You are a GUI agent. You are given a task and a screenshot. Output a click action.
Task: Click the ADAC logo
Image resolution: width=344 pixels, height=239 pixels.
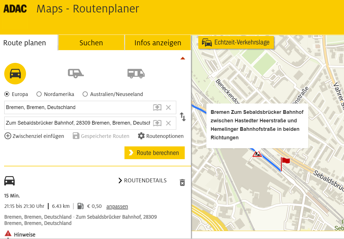pos(15,9)
